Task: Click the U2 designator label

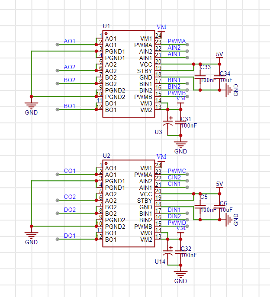Action: click(x=106, y=156)
